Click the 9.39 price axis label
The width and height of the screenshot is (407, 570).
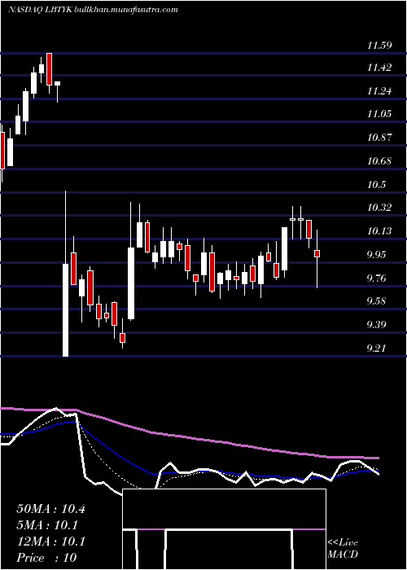(376, 324)
